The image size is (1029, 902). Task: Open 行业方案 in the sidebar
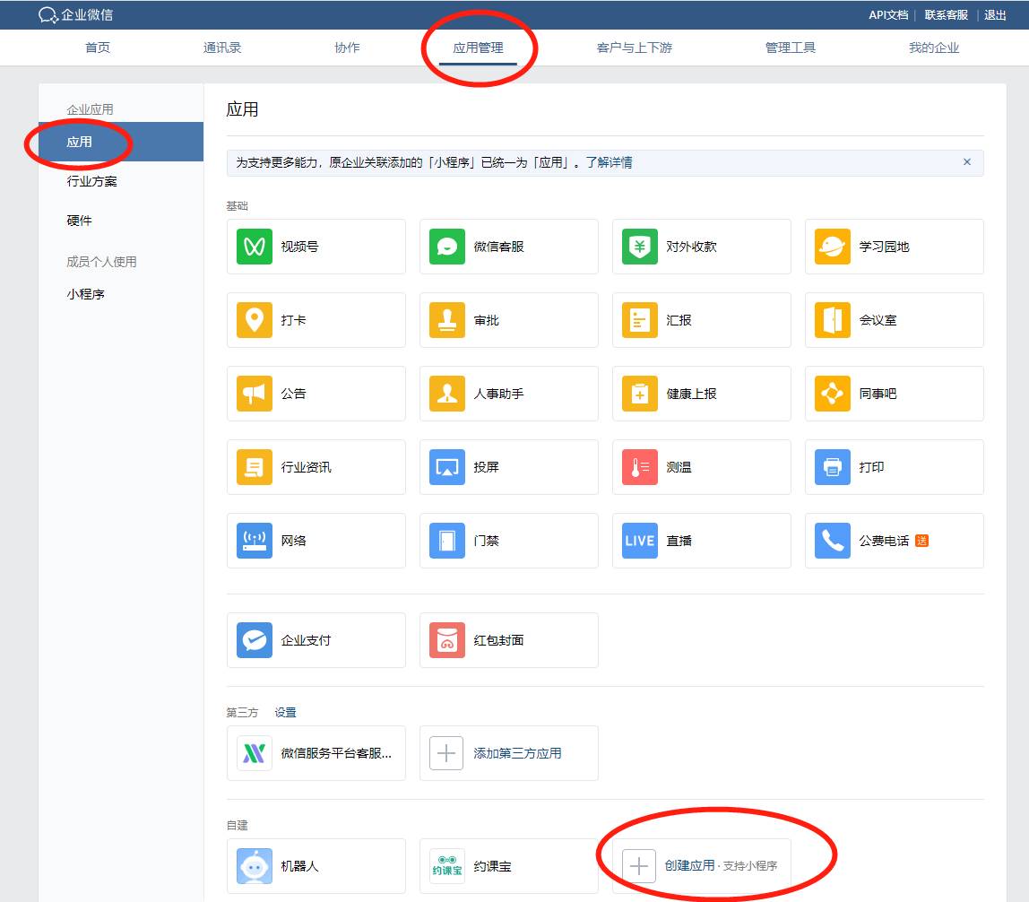(x=91, y=181)
